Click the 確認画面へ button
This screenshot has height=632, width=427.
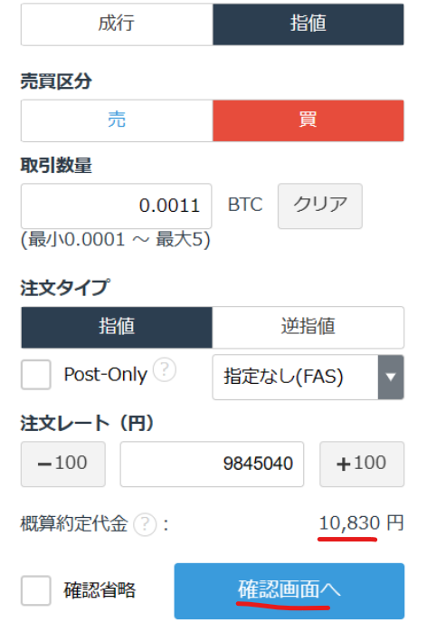[x=289, y=590]
